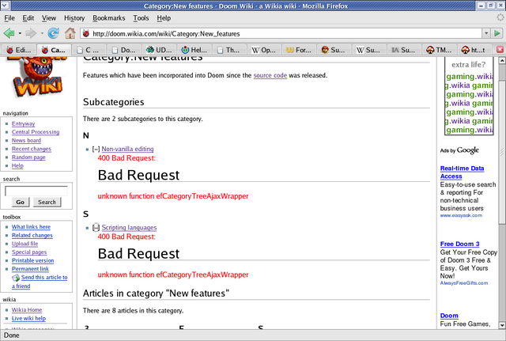Open the File menu
Image resolution: width=506 pixels, height=341 pixels.
pyautogui.click(x=9, y=18)
